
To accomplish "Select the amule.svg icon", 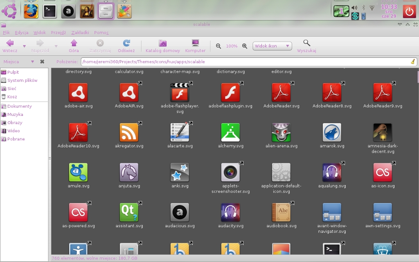I will coord(78,172).
